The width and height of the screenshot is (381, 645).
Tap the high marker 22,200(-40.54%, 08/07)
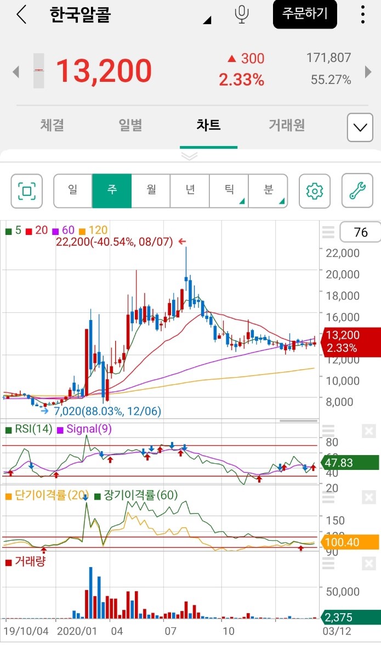pos(115,242)
